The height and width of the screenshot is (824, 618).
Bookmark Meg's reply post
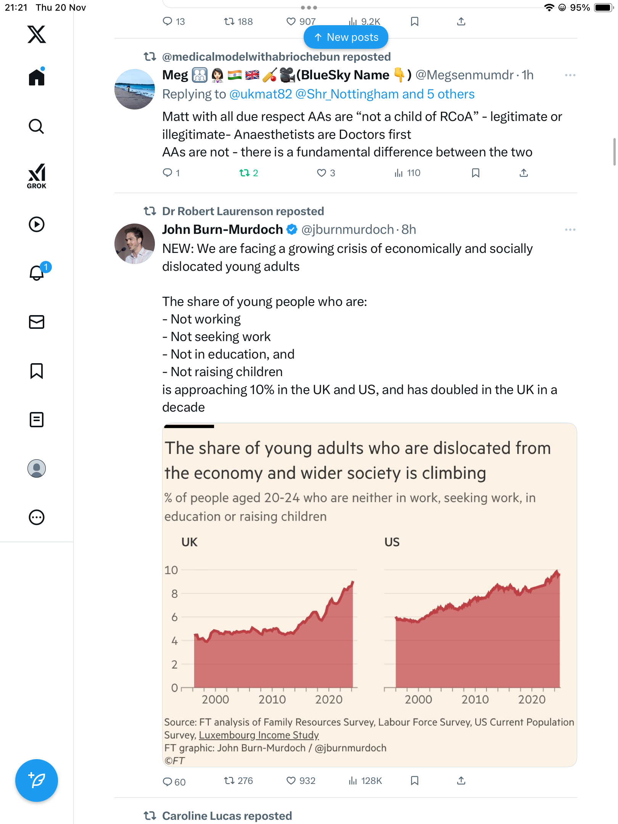coord(475,173)
